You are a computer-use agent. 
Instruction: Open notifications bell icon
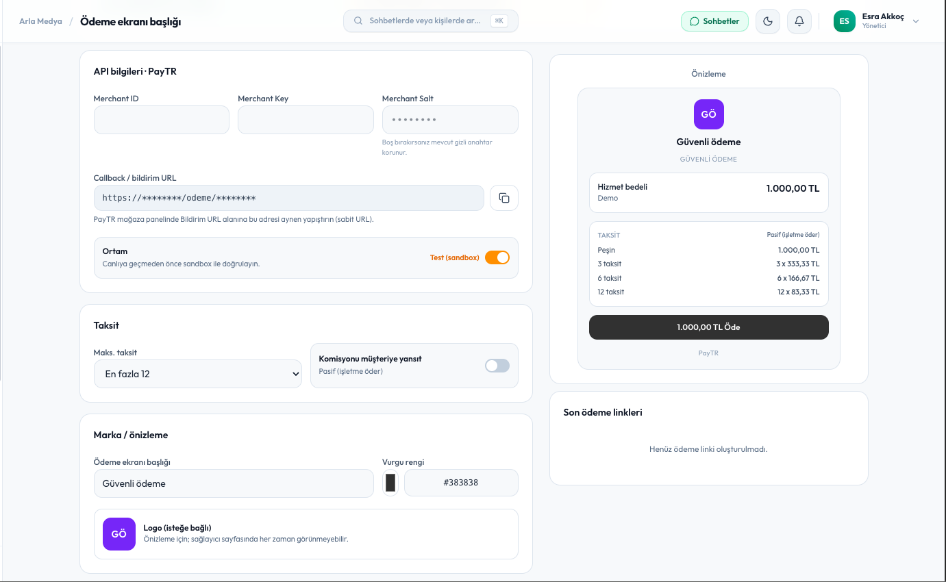coord(799,21)
